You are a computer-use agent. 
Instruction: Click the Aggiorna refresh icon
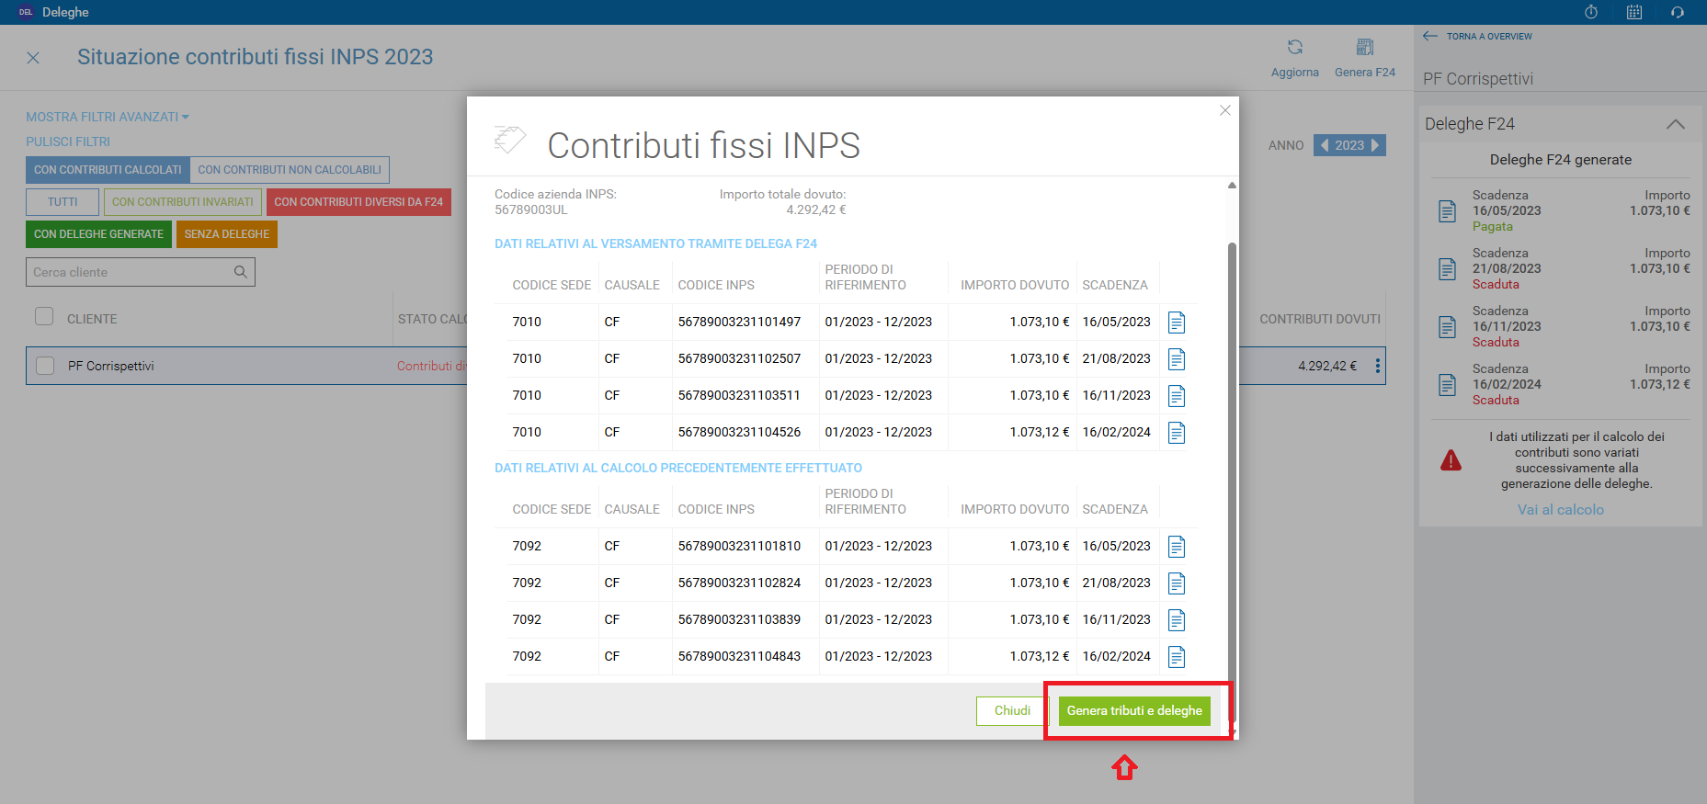point(1295,47)
